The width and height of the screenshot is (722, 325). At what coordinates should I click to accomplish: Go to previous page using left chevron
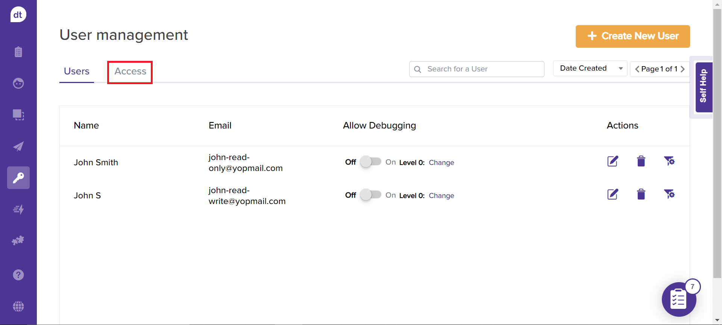tap(637, 69)
